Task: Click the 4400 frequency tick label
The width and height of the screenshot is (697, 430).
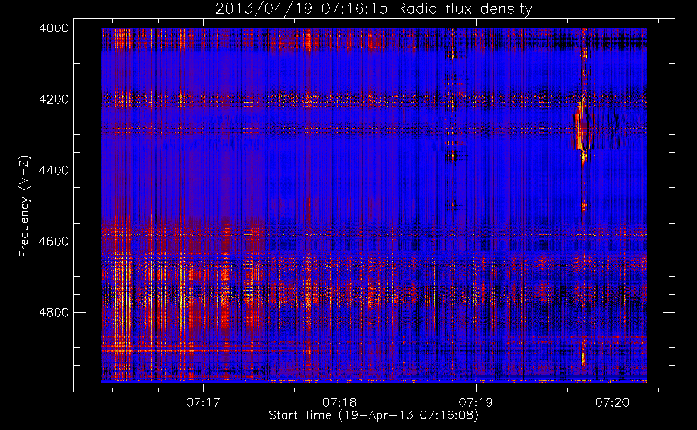Action: 54,170
